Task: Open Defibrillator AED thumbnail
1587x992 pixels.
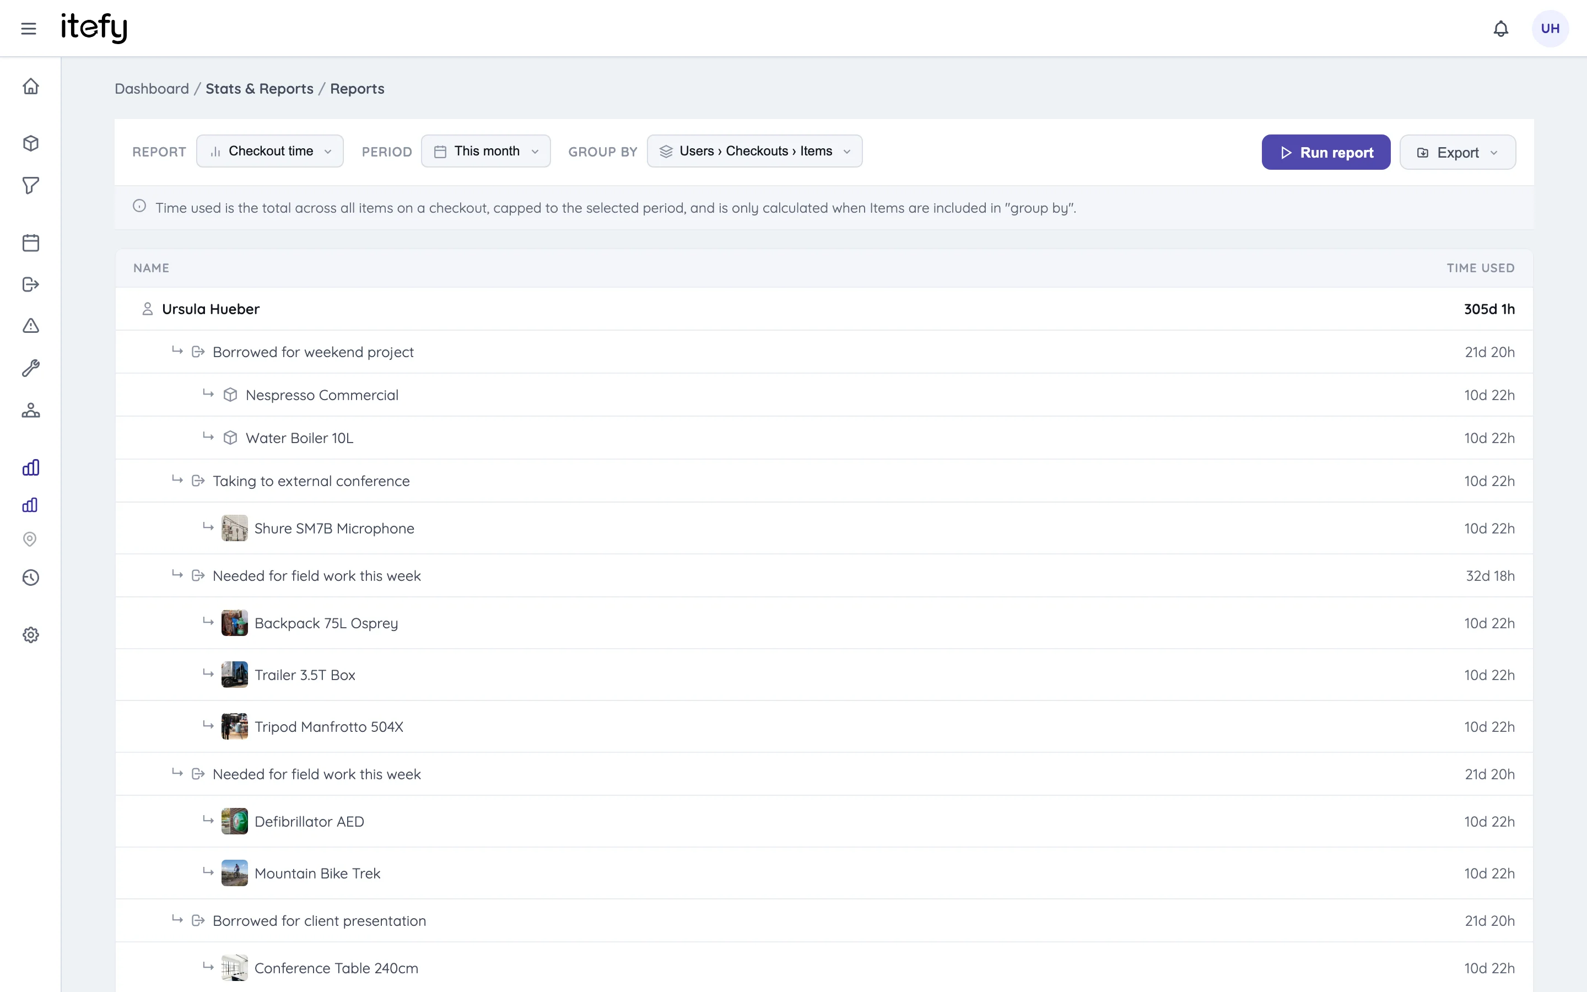Action: point(234,821)
